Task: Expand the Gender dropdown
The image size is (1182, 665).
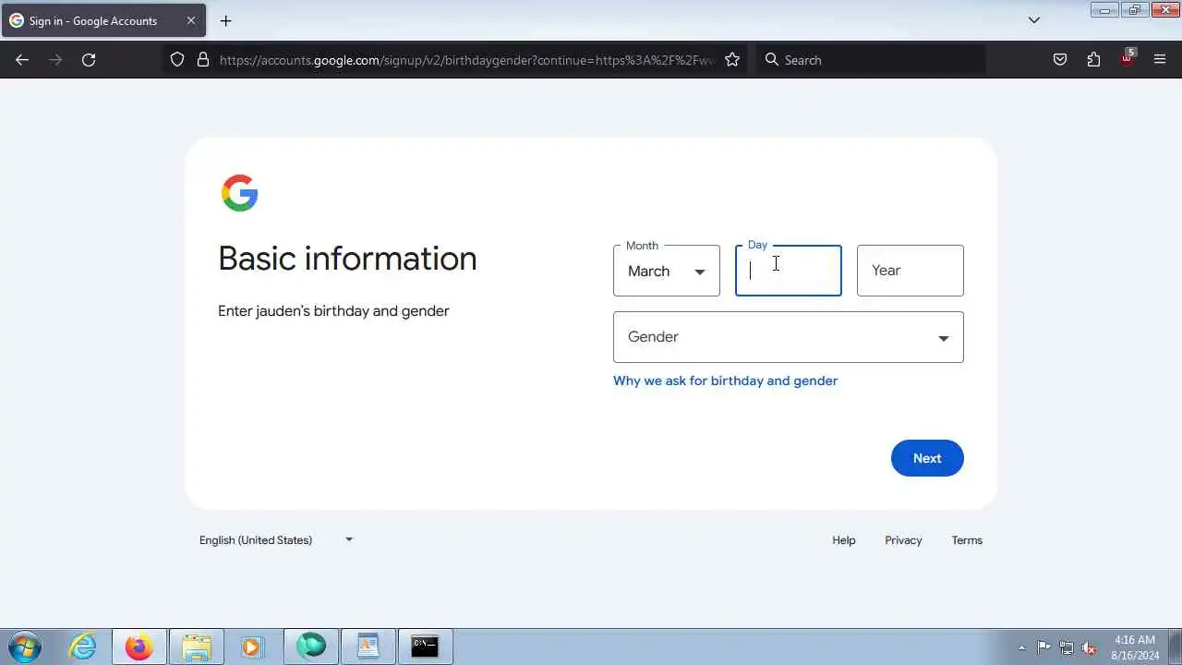Action: (789, 337)
